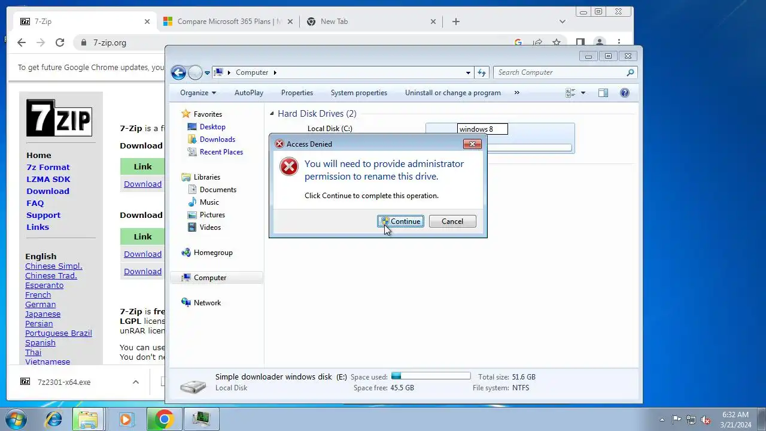Open FAQ link on 7-Zip site

35,204
